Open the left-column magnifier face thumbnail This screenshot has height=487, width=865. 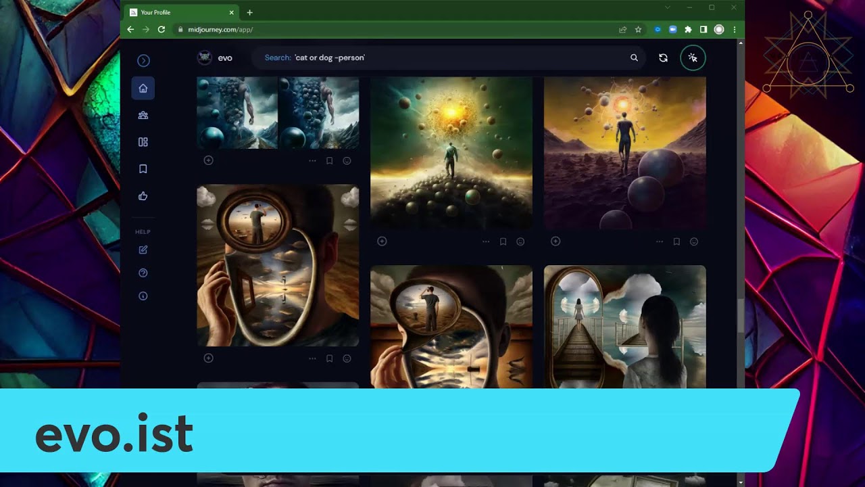point(278,265)
